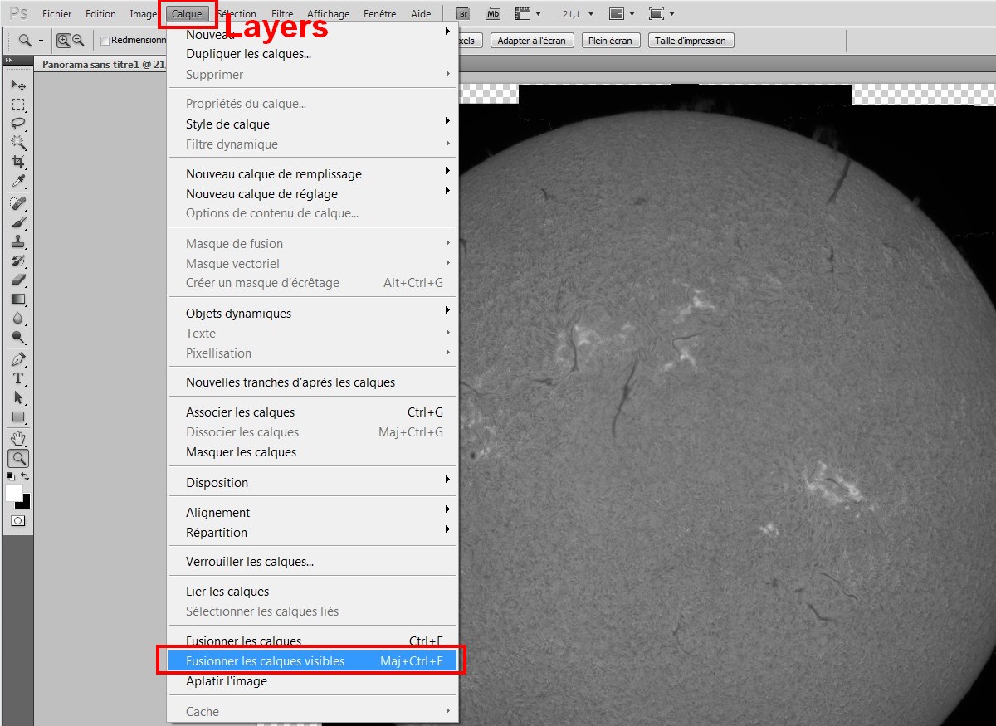
Task: Select the Brush tool
Action: tap(17, 222)
